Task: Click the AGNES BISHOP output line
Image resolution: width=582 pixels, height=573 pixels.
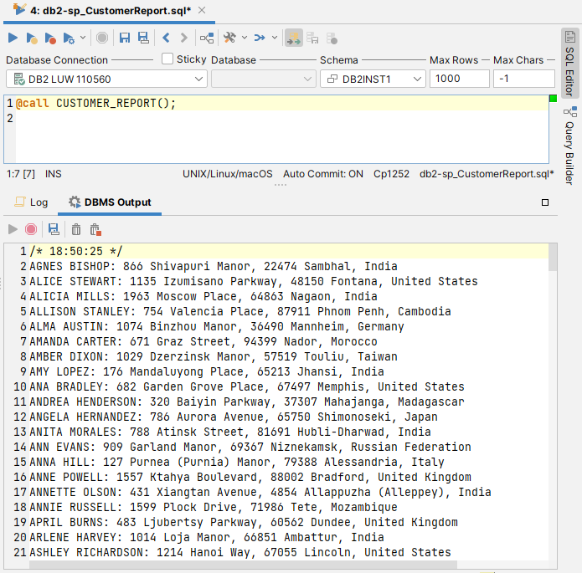Action: [214, 266]
